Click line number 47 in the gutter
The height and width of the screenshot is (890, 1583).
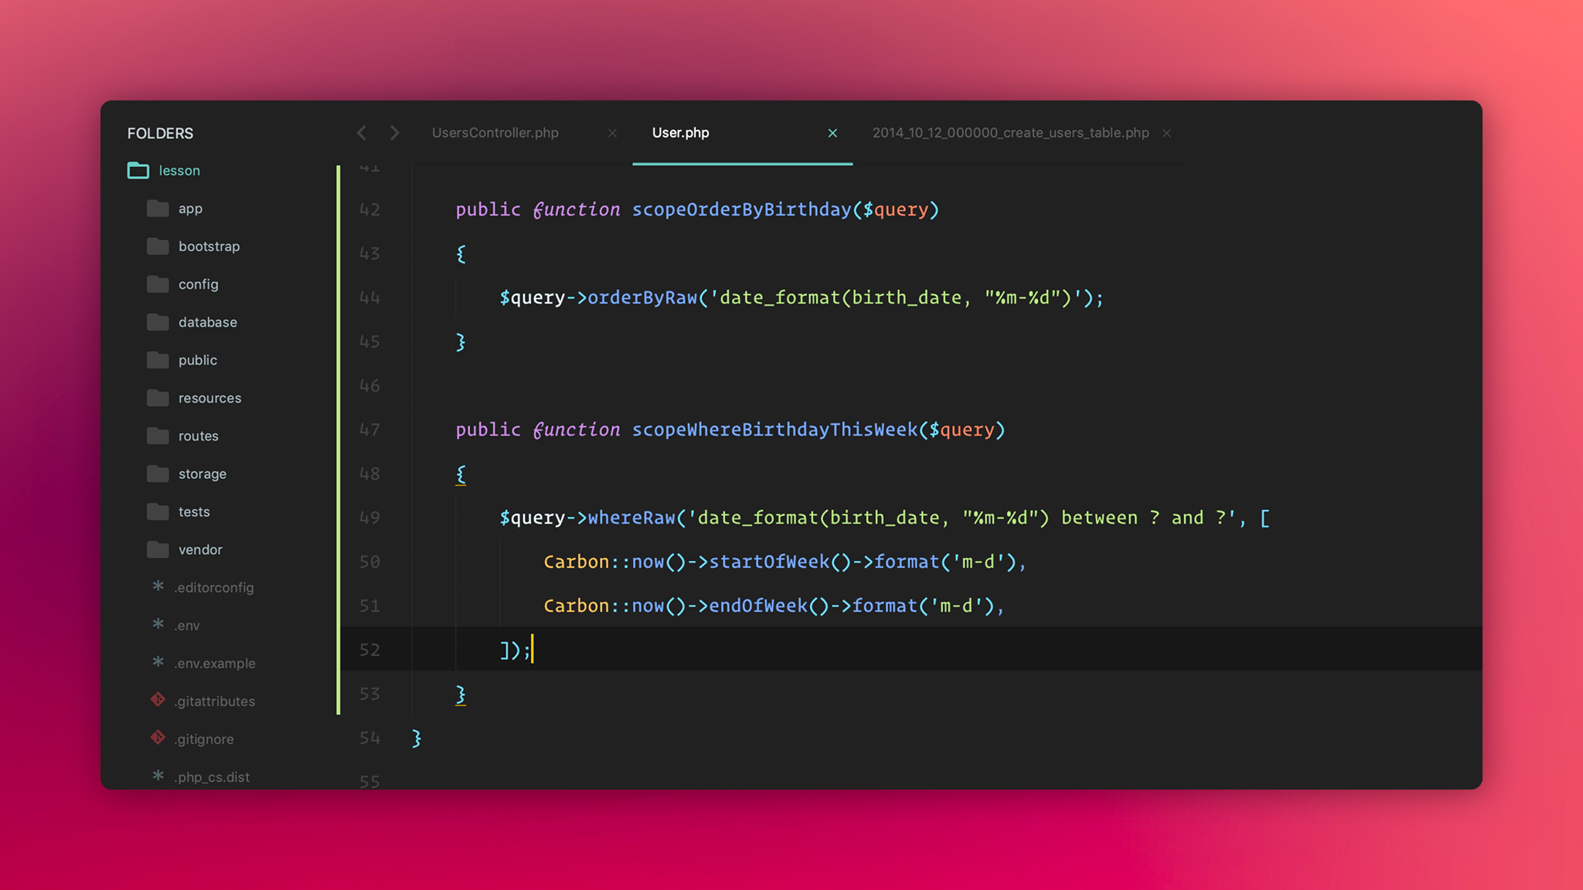point(369,430)
